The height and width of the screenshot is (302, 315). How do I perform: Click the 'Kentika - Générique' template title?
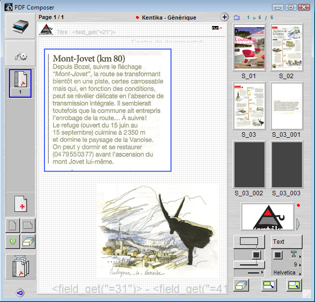pos(169,18)
